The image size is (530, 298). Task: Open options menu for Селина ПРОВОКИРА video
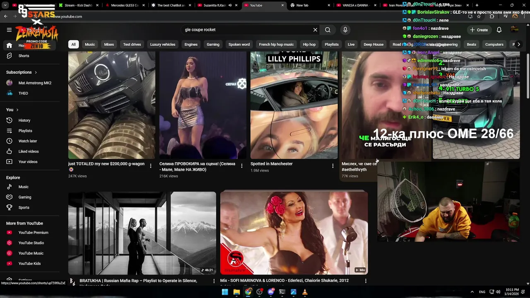[x=242, y=166]
